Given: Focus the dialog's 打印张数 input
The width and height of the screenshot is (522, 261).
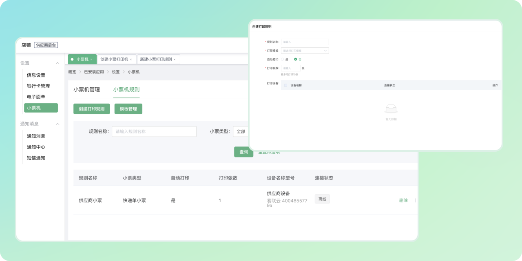Looking at the screenshot, I should [x=291, y=68].
